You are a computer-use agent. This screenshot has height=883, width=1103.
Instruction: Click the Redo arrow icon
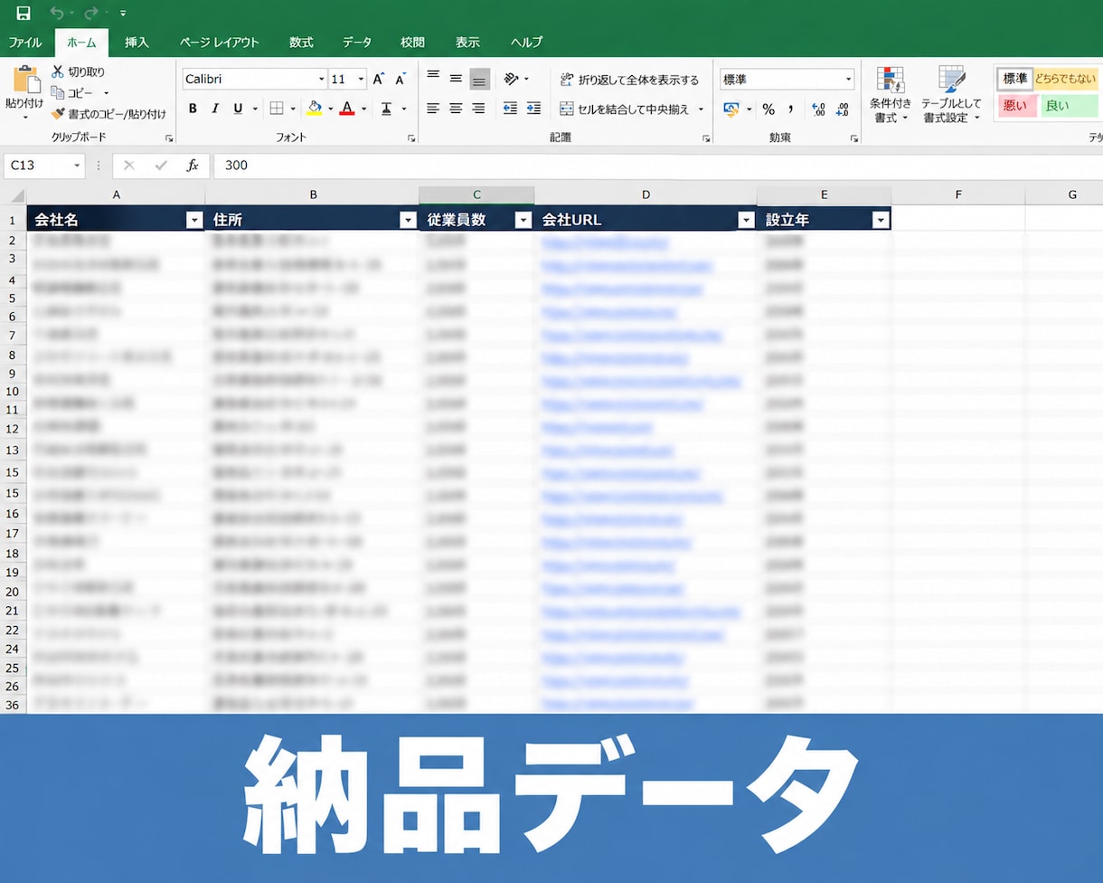pyautogui.click(x=90, y=14)
